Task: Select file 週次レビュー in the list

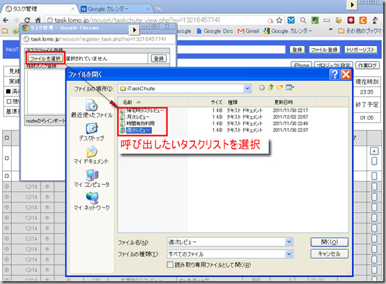Action: 139,130
